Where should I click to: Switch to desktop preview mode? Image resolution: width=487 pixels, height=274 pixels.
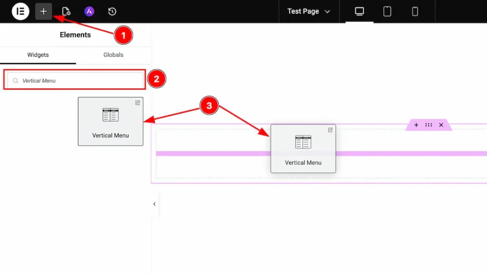click(360, 11)
